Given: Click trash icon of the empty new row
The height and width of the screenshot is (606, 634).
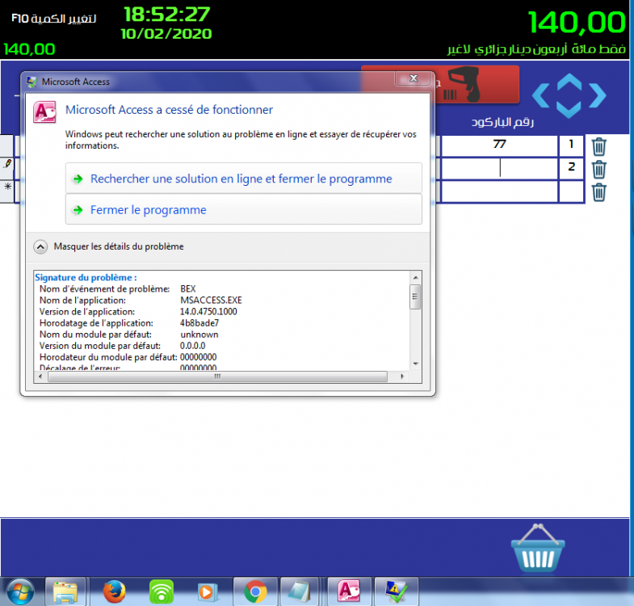Looking at the screenshot, I should coord(598,191).
